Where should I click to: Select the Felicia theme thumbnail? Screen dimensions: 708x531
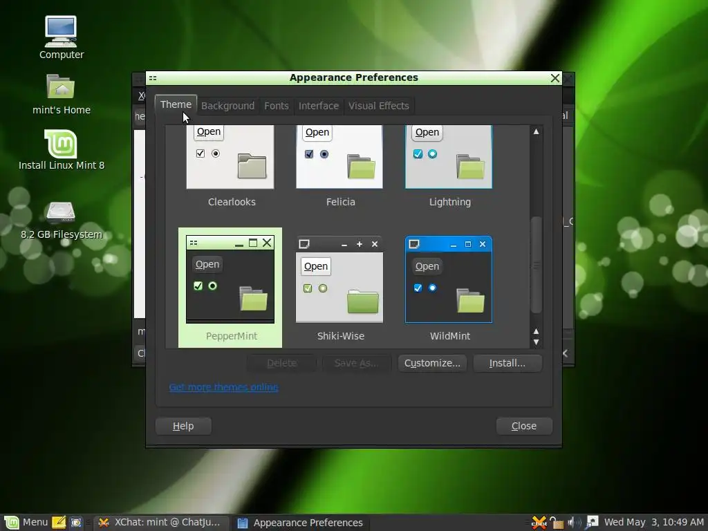tap(339, 157)
